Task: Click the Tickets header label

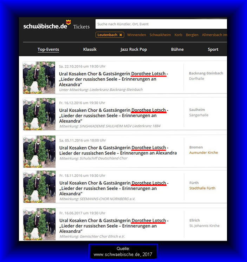Action: click(82, 27)
